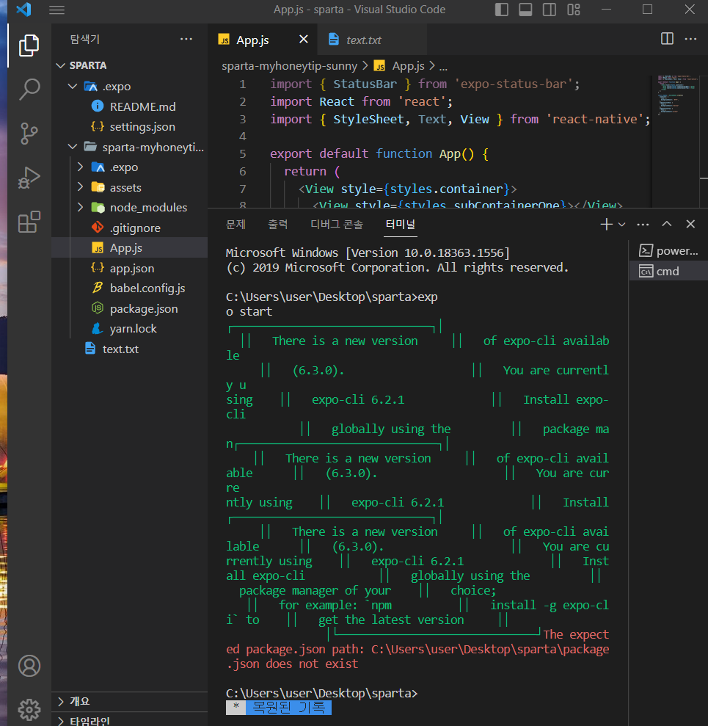Click the editor vertical scrollbar
This screenshot has width=708, height=726.
704,141
